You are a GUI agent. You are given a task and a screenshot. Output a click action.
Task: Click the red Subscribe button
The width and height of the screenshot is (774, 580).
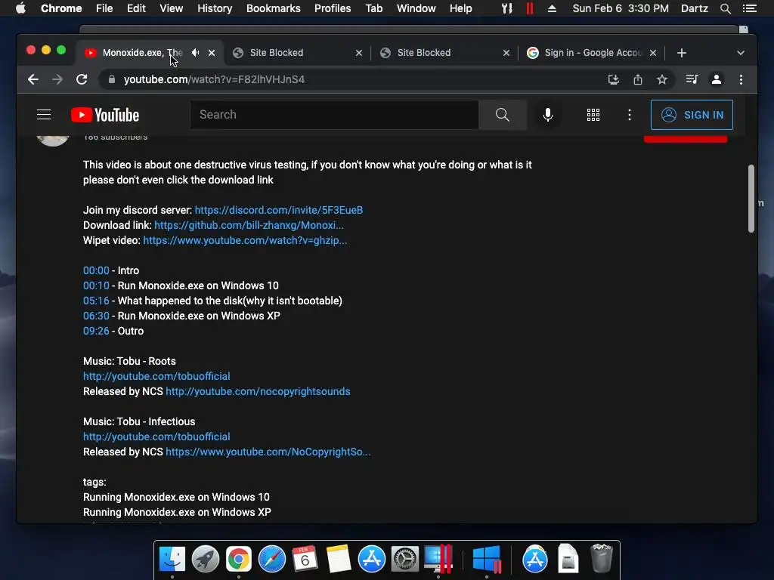[685, 139]
